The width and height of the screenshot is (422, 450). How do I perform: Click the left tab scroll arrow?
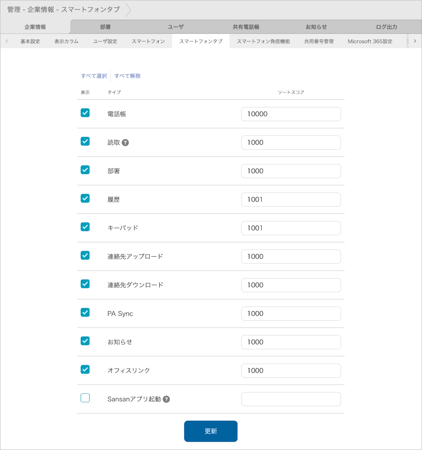(7, 41)
